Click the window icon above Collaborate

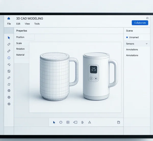[x=147, y=18]
